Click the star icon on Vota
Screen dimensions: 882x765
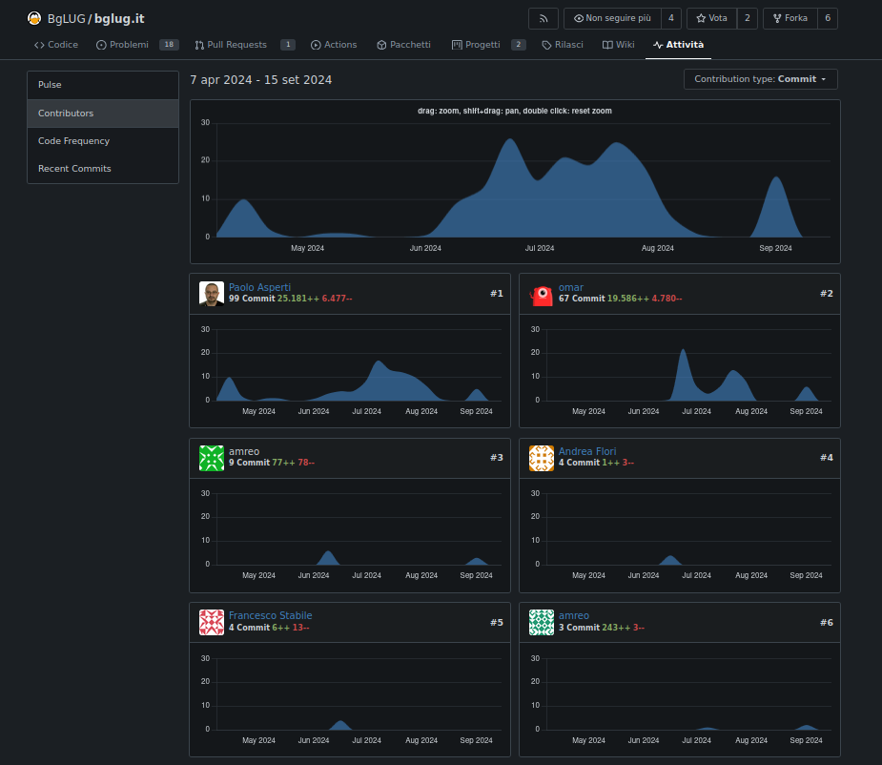pos(701,18)
